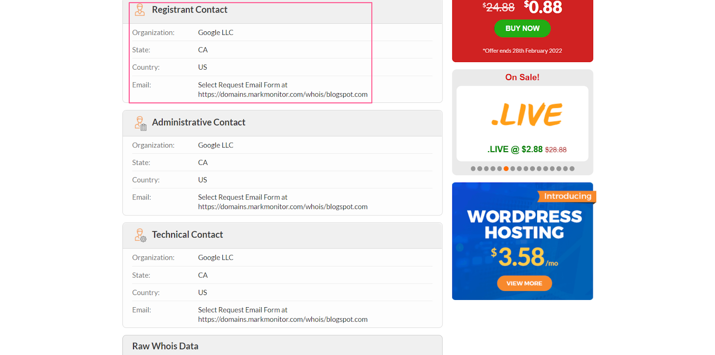The height and width of the screenshot is (355, 715).
Task: Click the WordPress Hosting headline
Action: click(x=524, y=224)
